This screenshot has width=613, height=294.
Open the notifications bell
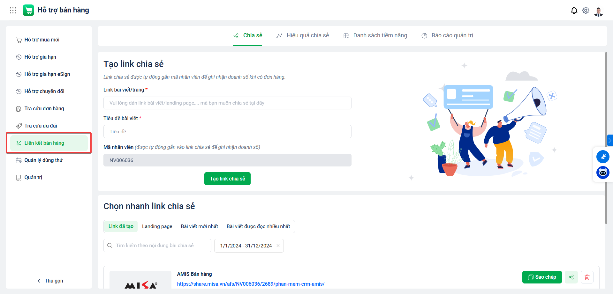tap(574, 11)
